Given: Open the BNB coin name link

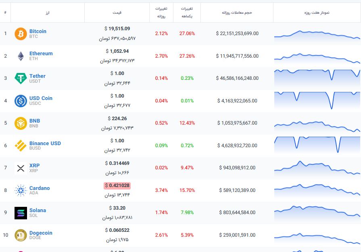Looking at the screenshot, I should tap(35, 121).
